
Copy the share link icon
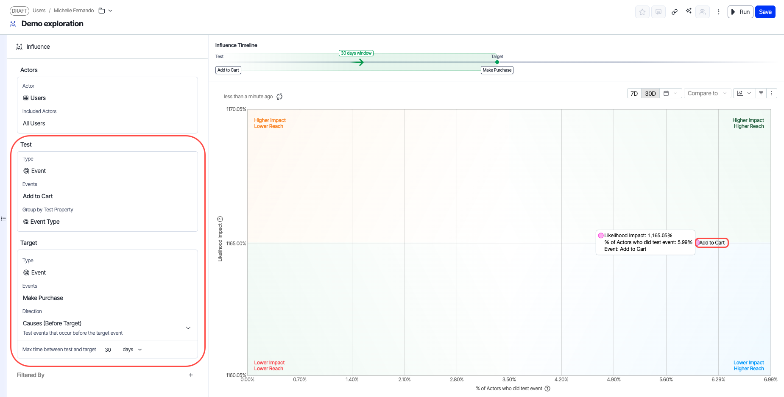(674, 12)
